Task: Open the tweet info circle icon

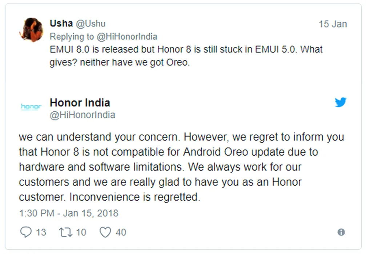Action: [341, 232]
